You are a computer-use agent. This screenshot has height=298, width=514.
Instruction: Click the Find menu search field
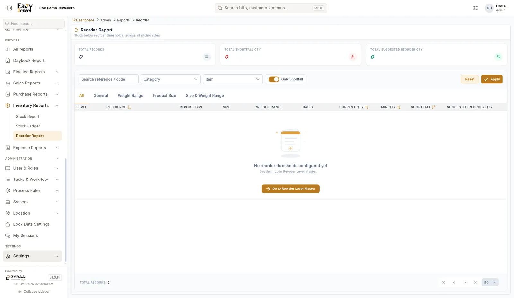click(34, 23)
